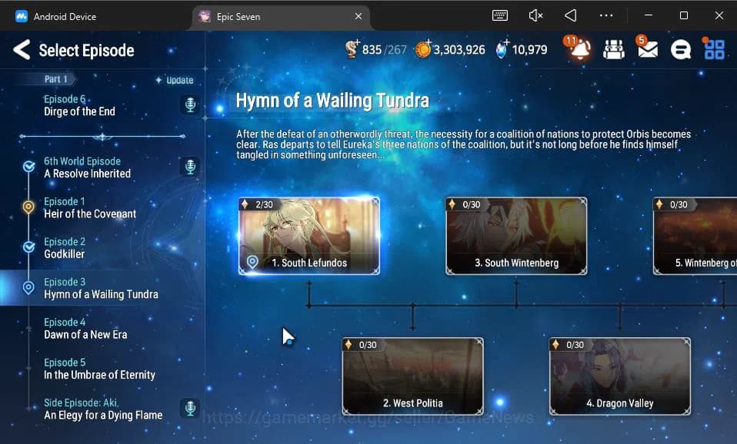This screenshot has width=737, height=444.
Task: Click the back arrow beside Select Episode
Action: [x=22, y=51]
